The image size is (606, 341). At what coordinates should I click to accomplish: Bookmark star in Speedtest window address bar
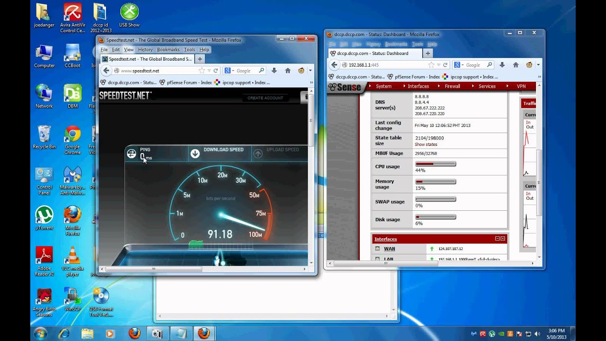(202, 71)
